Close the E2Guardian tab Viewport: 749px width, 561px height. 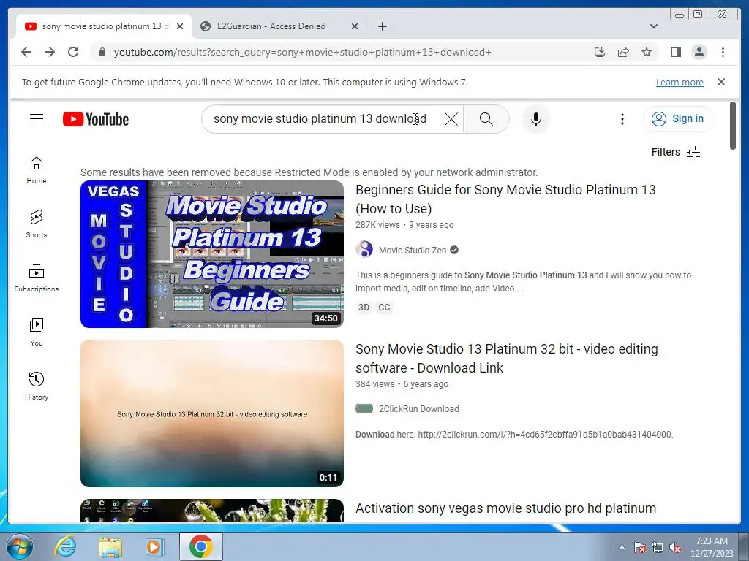pos(355,26)
